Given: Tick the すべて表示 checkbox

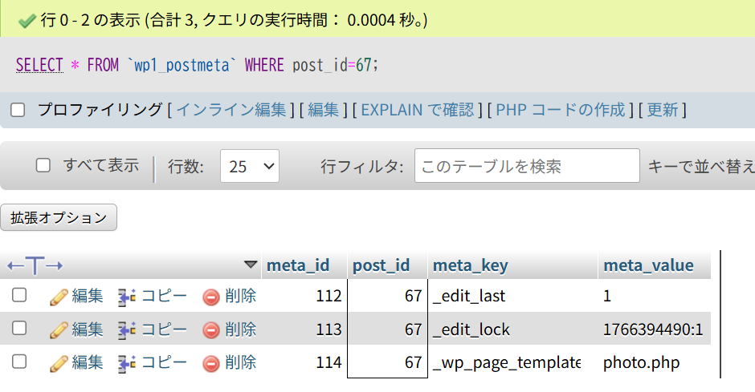Looking at the screenshot, I should pyautogui.click(x=43, y=166).
